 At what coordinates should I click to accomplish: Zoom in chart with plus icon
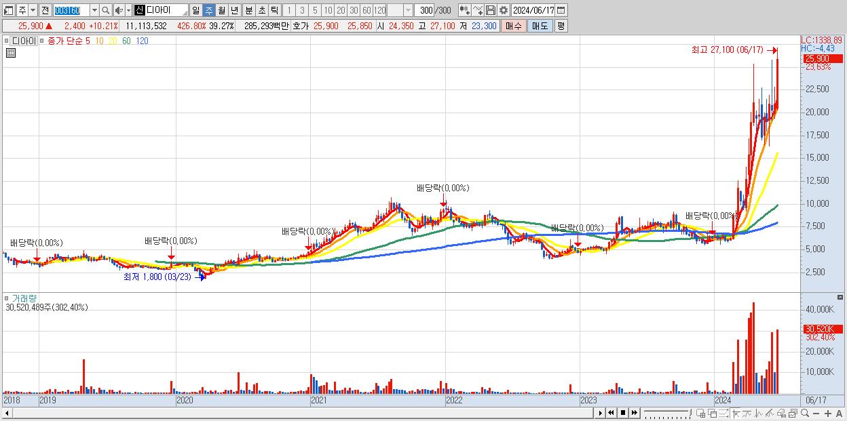pos(827,414)
